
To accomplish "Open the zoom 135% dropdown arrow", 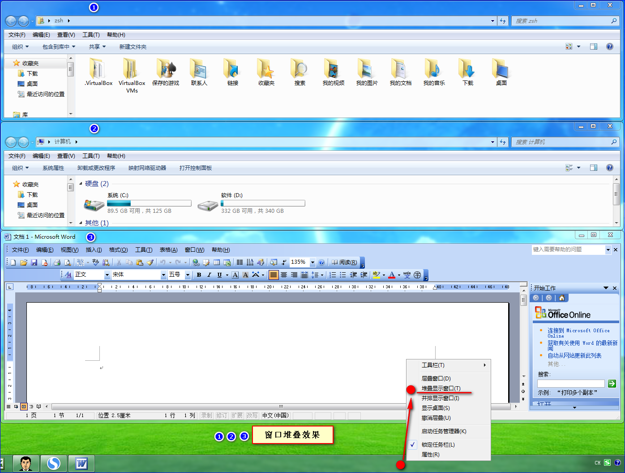I will (x=312, y=262).
